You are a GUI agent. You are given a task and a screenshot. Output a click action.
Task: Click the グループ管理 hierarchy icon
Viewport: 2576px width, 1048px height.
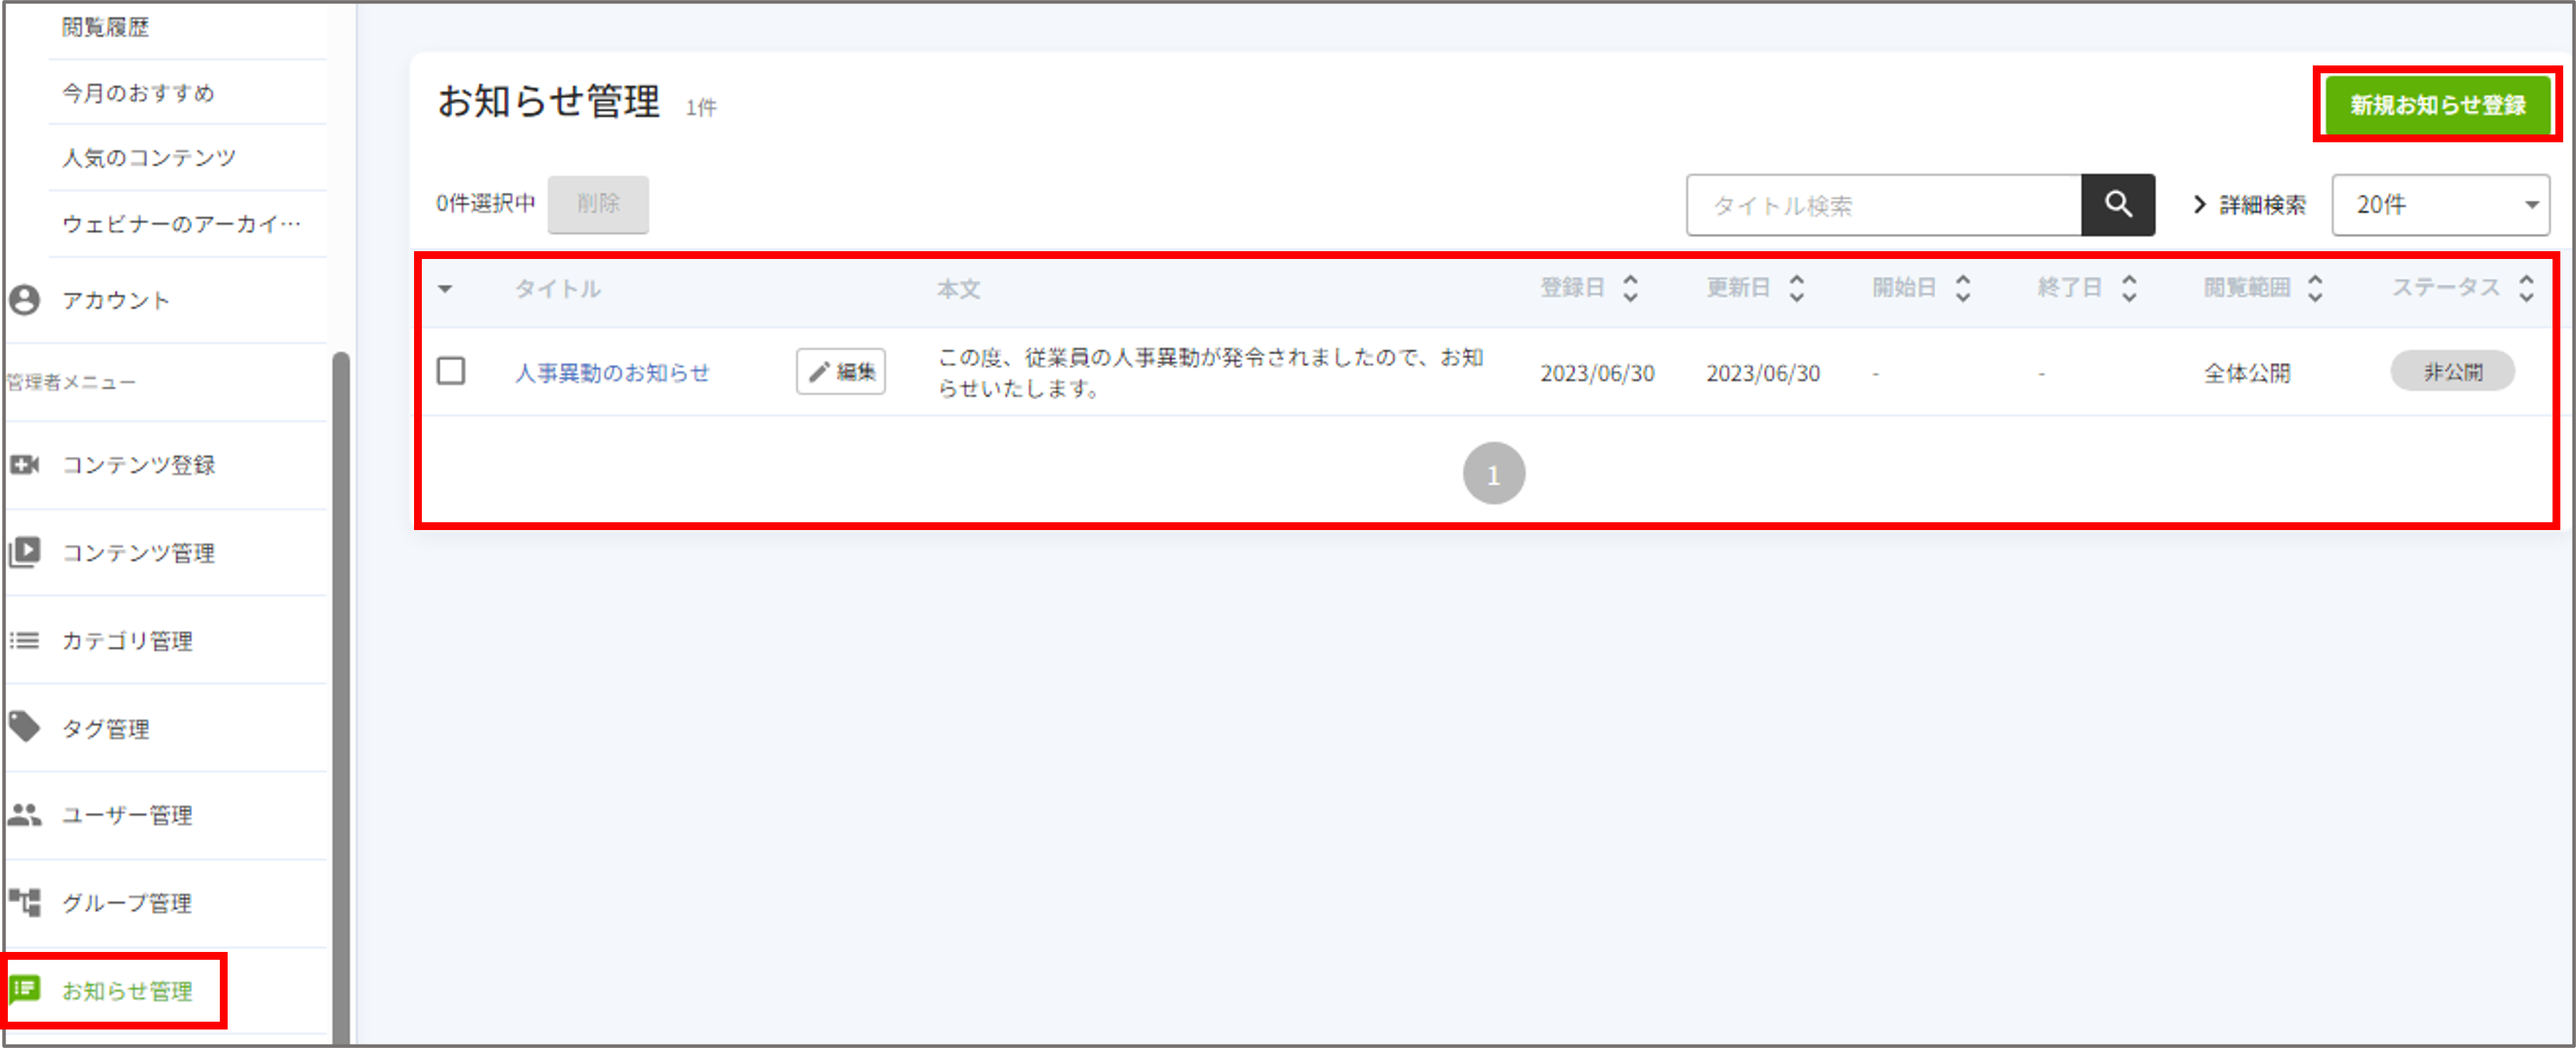(25, 902)
